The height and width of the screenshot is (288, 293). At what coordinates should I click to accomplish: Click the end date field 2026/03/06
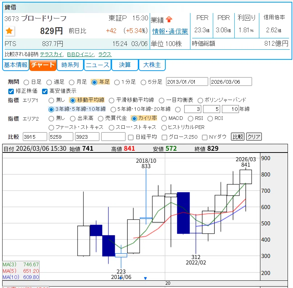tap(231, 82)
